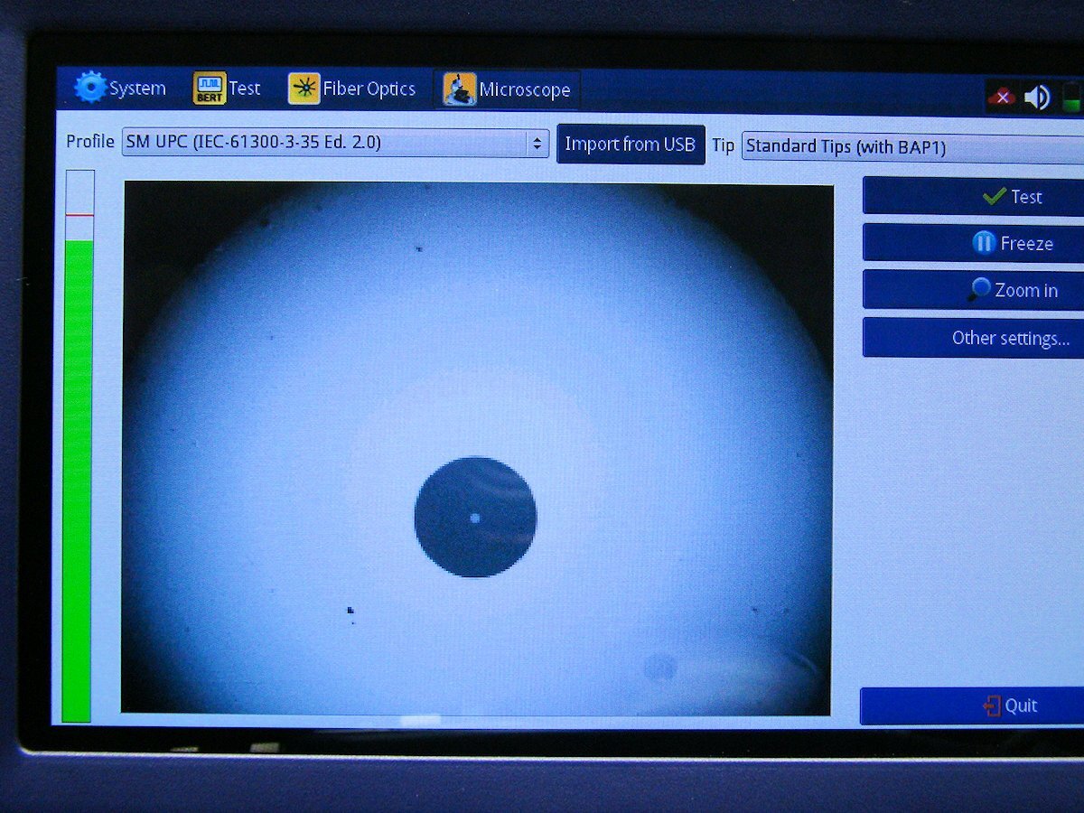Zoom in on the fiber image
The height and width of the screenshot is (813, 1084).
[973, 290]
